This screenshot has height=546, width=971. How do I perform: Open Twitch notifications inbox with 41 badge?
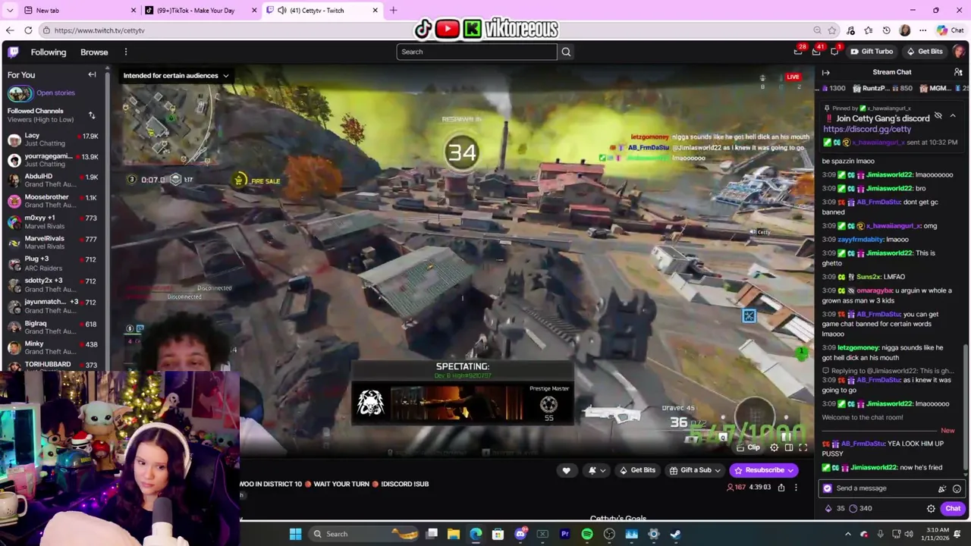(x=816, y=52)
